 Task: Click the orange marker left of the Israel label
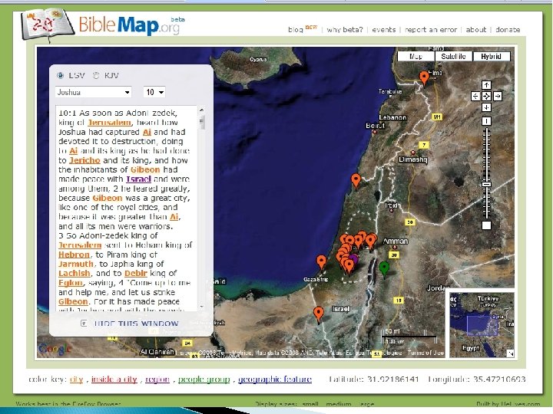319,314
